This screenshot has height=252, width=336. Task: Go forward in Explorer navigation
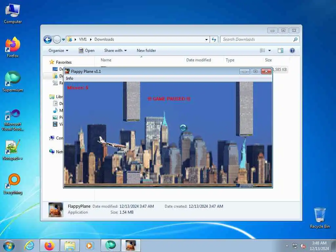(57, 39)
